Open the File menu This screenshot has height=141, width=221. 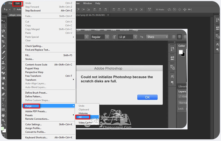[10, 3]
